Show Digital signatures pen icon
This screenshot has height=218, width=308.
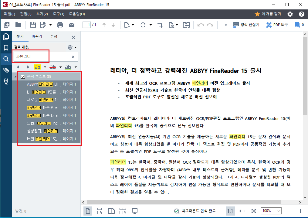tap(6, 81)
